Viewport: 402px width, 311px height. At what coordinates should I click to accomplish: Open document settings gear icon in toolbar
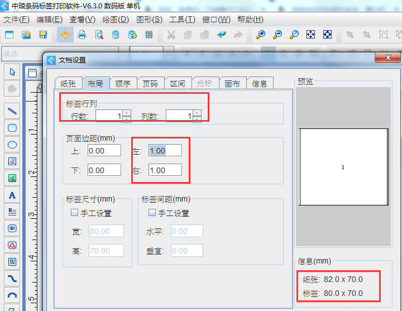[65, 35]
